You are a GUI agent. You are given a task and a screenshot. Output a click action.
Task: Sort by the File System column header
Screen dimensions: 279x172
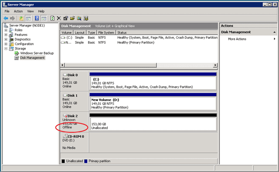coord(106,33)
